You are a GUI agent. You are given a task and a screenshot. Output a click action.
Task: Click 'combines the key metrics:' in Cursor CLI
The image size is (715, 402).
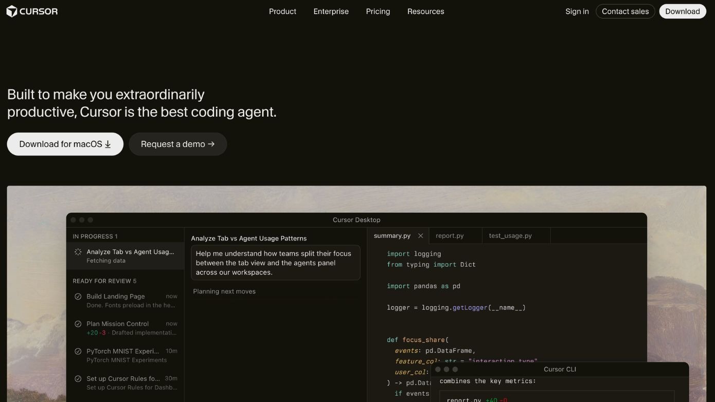click(x=488, y=381)
